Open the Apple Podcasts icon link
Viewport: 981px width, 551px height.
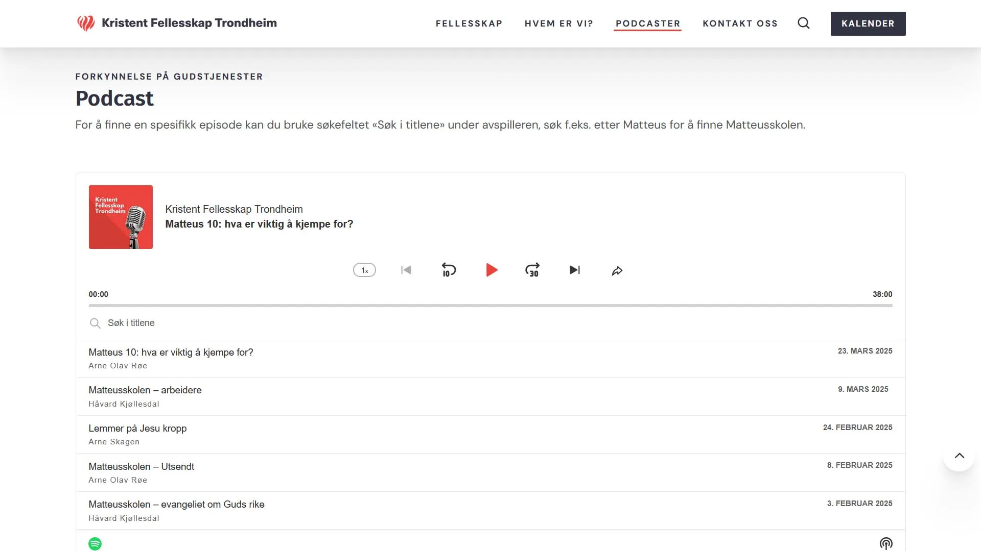tap(886, 544)
